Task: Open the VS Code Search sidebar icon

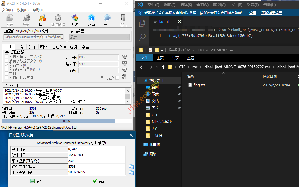Action: pos(142,37)
